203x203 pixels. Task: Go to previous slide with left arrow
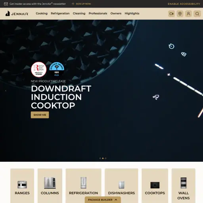pos(6,91)
